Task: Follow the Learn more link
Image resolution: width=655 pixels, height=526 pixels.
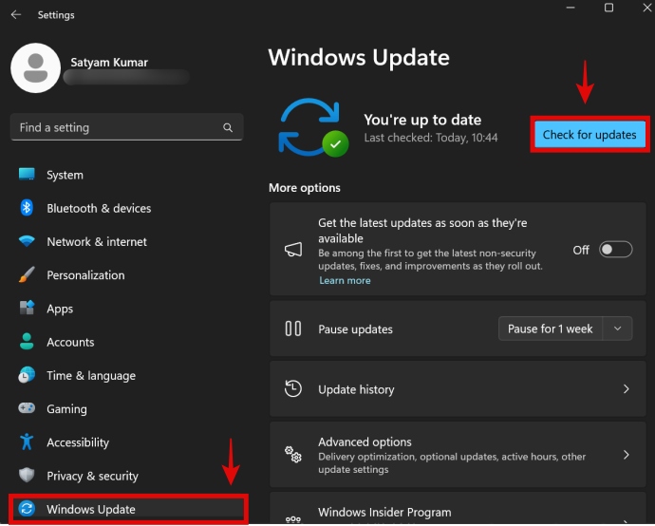Action: click(x=345, y=280)
